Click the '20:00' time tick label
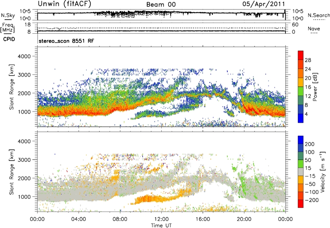Viewport: 330px width, 228px height. tap(244, 219)
